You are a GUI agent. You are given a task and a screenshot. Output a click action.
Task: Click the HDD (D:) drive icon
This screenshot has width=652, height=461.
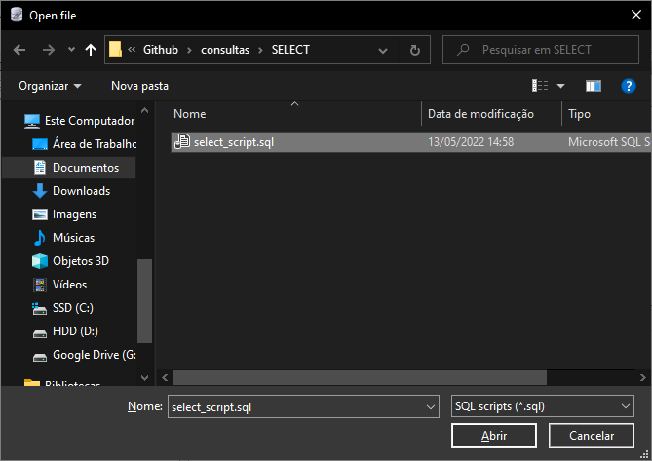pyautogui.click(x=40, y=333)
